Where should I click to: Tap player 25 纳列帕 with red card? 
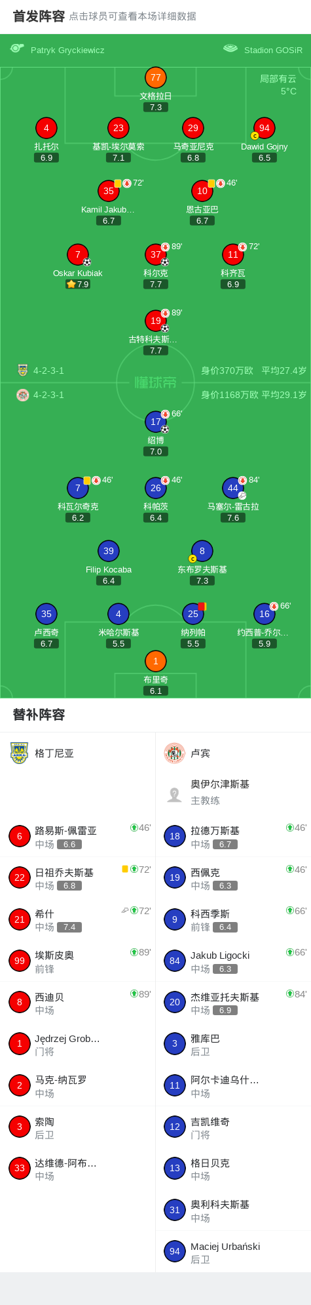point(193,614)
